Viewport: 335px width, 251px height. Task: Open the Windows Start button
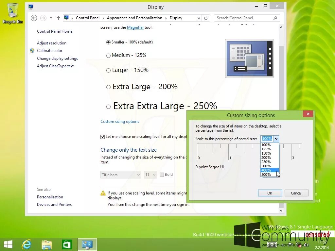pos(8,244)
